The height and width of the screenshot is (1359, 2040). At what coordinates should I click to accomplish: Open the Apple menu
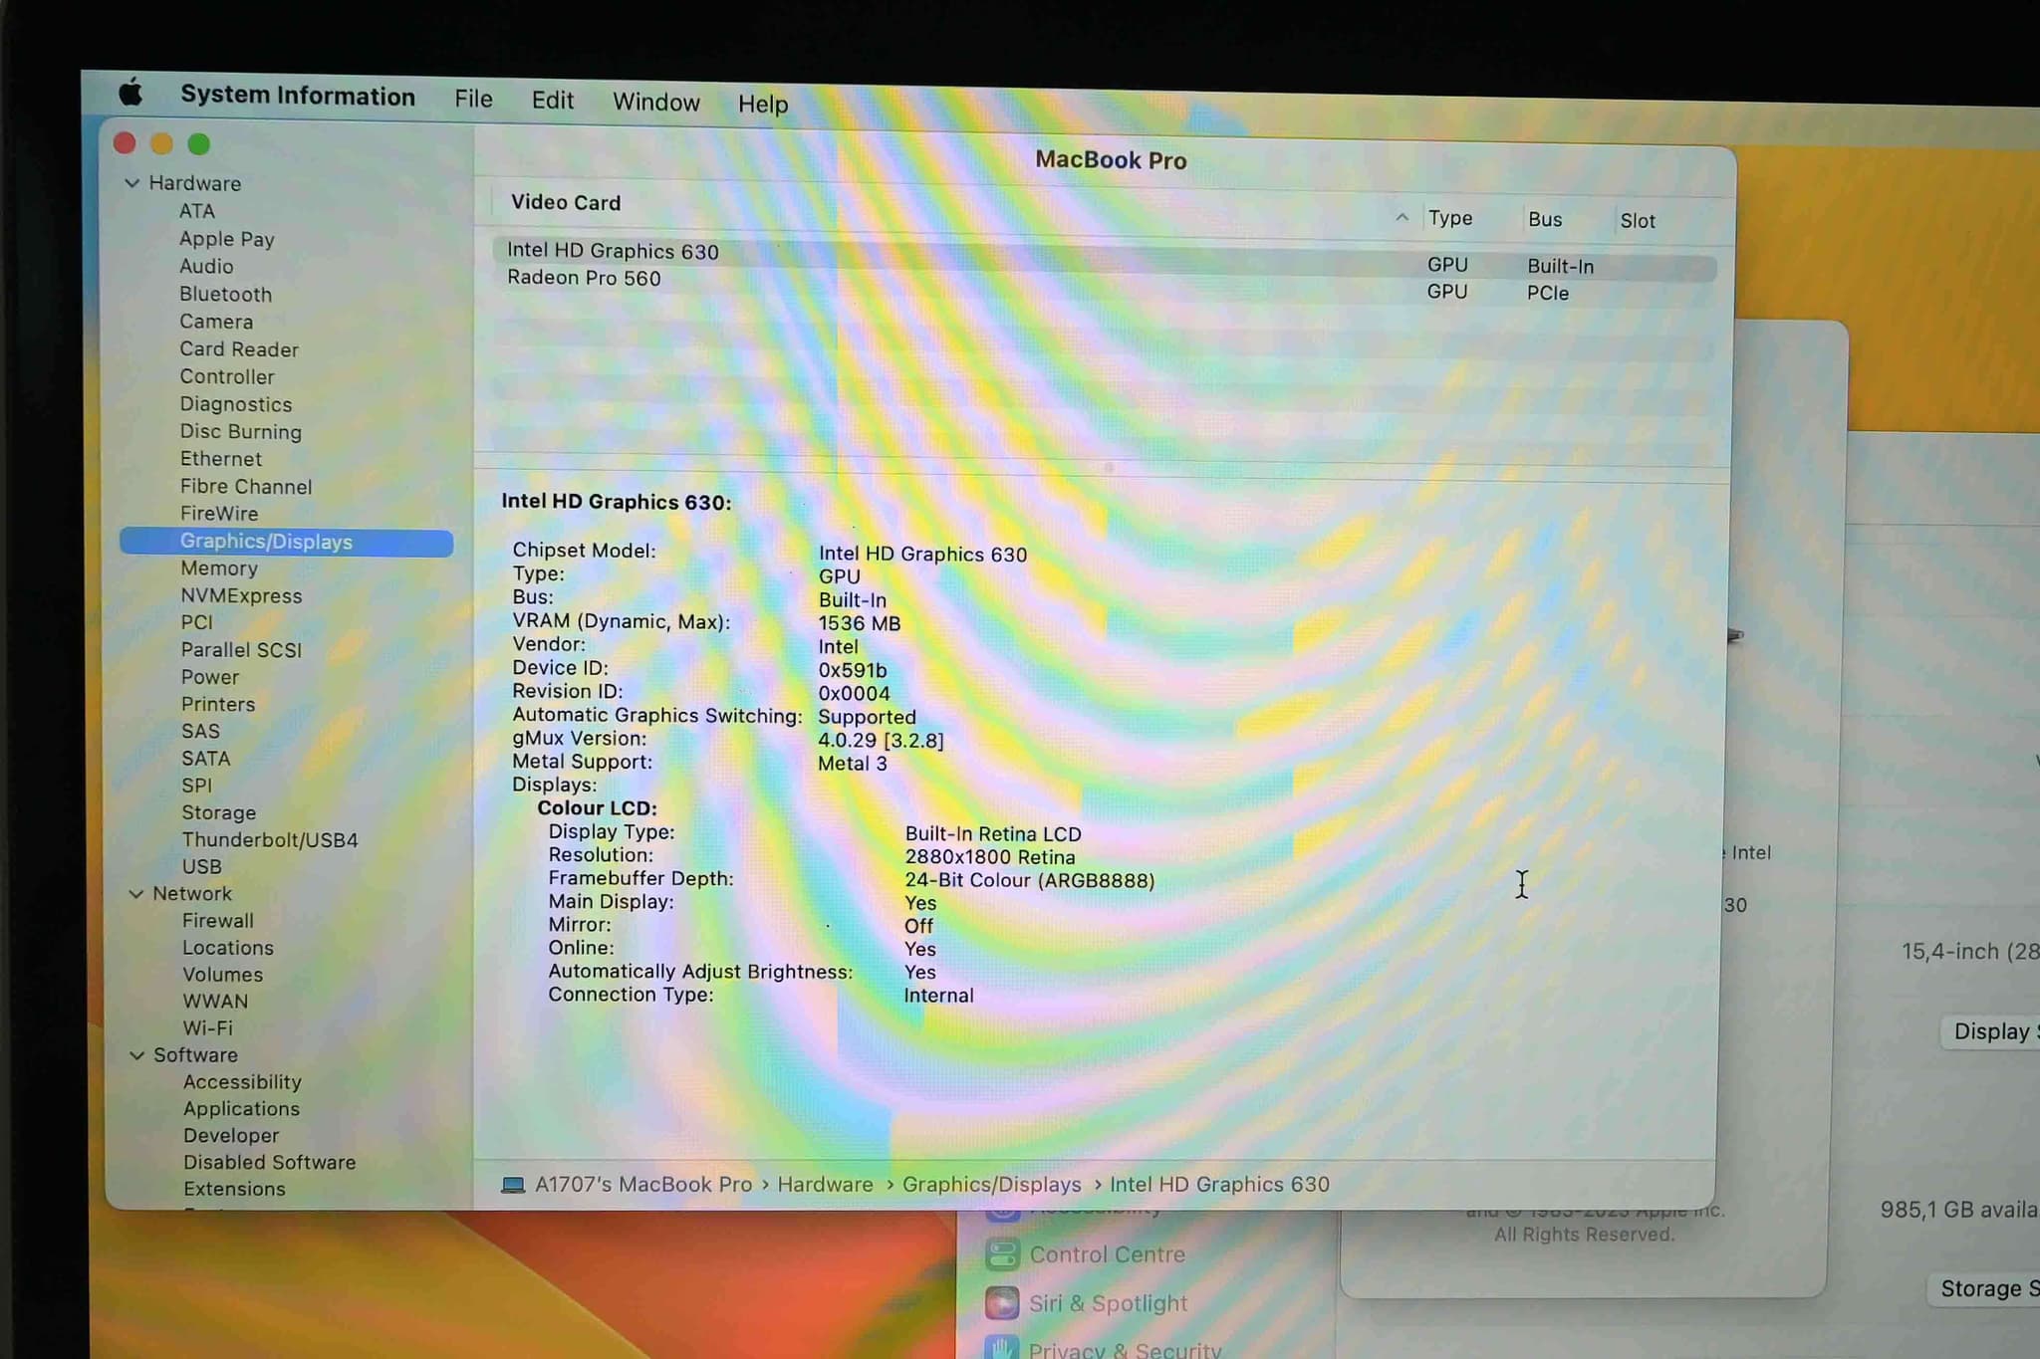(130, 94)
